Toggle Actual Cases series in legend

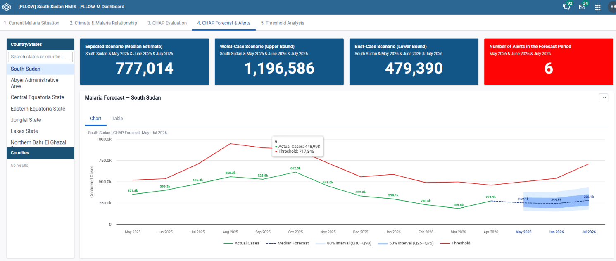pyautogui.click(x=241, y=243)
